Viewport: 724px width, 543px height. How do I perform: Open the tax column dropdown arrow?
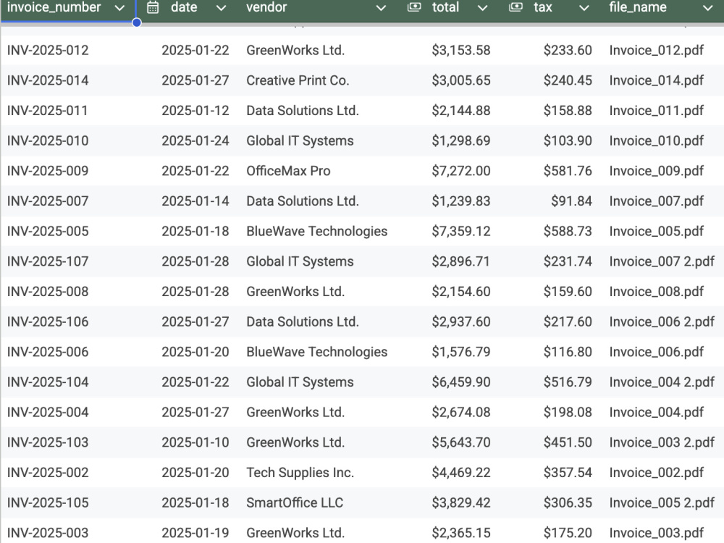coord(584,8)
